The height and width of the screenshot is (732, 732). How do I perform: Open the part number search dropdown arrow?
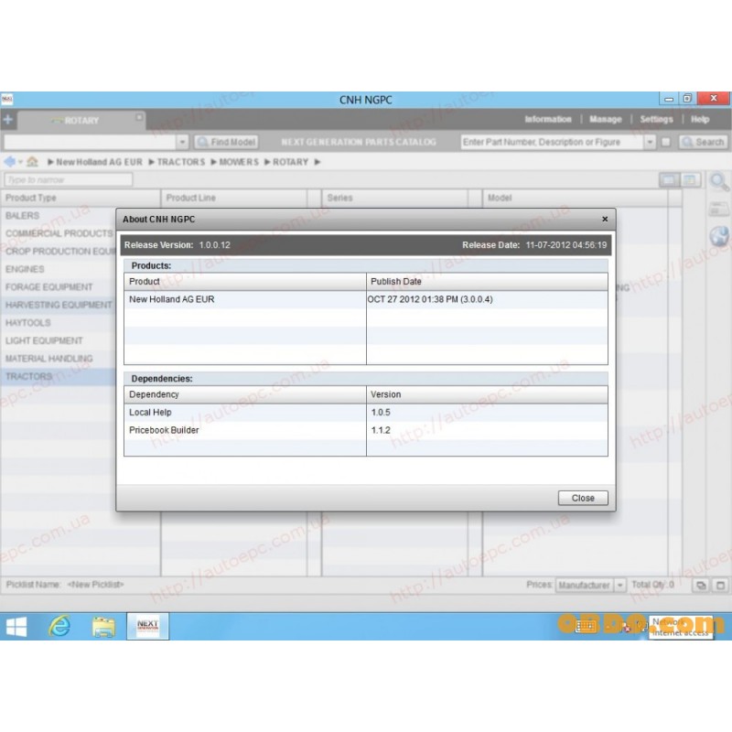650,142
